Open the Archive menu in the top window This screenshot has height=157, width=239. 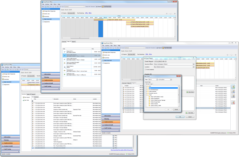47,4
